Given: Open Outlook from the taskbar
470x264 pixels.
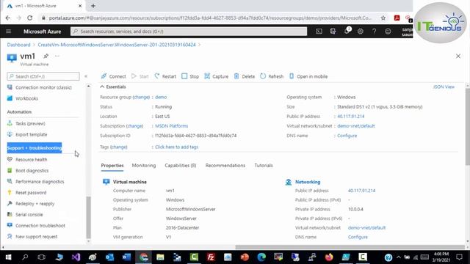Looking at the screenshot, I should (109, 257).
